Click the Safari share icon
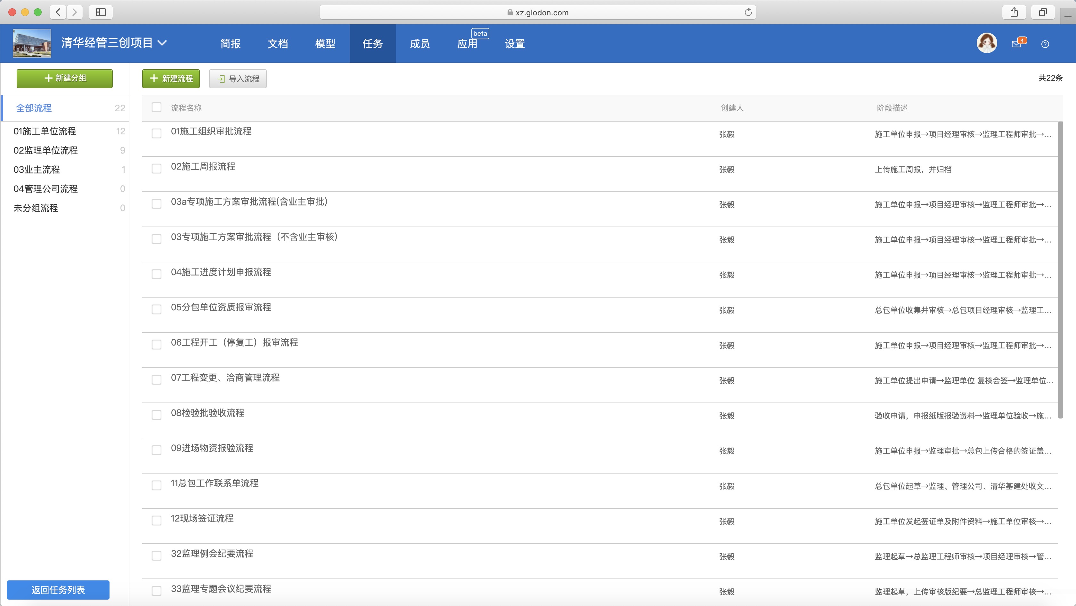 coord(1014,12)
